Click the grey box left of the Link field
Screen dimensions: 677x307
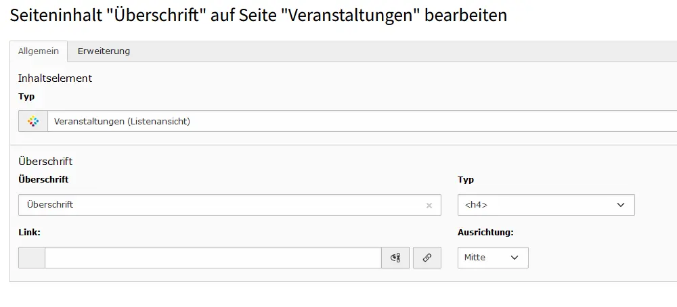coord(32,258)
